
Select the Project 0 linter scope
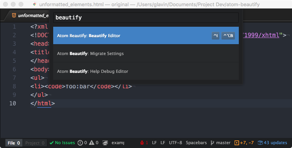pyautogui.click(x=35, y=143)
